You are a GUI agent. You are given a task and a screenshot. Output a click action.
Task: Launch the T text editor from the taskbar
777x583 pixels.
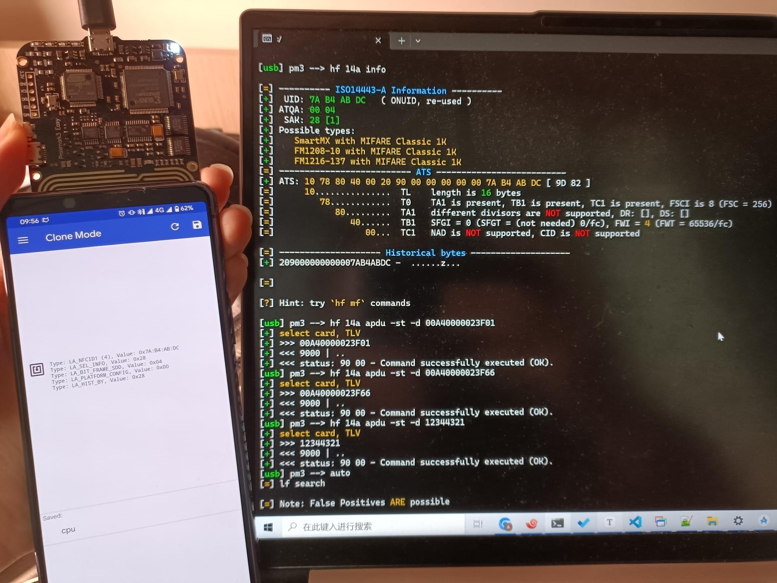point(609,522)
